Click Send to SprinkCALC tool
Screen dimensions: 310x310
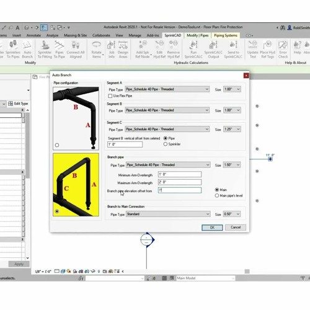233,49
